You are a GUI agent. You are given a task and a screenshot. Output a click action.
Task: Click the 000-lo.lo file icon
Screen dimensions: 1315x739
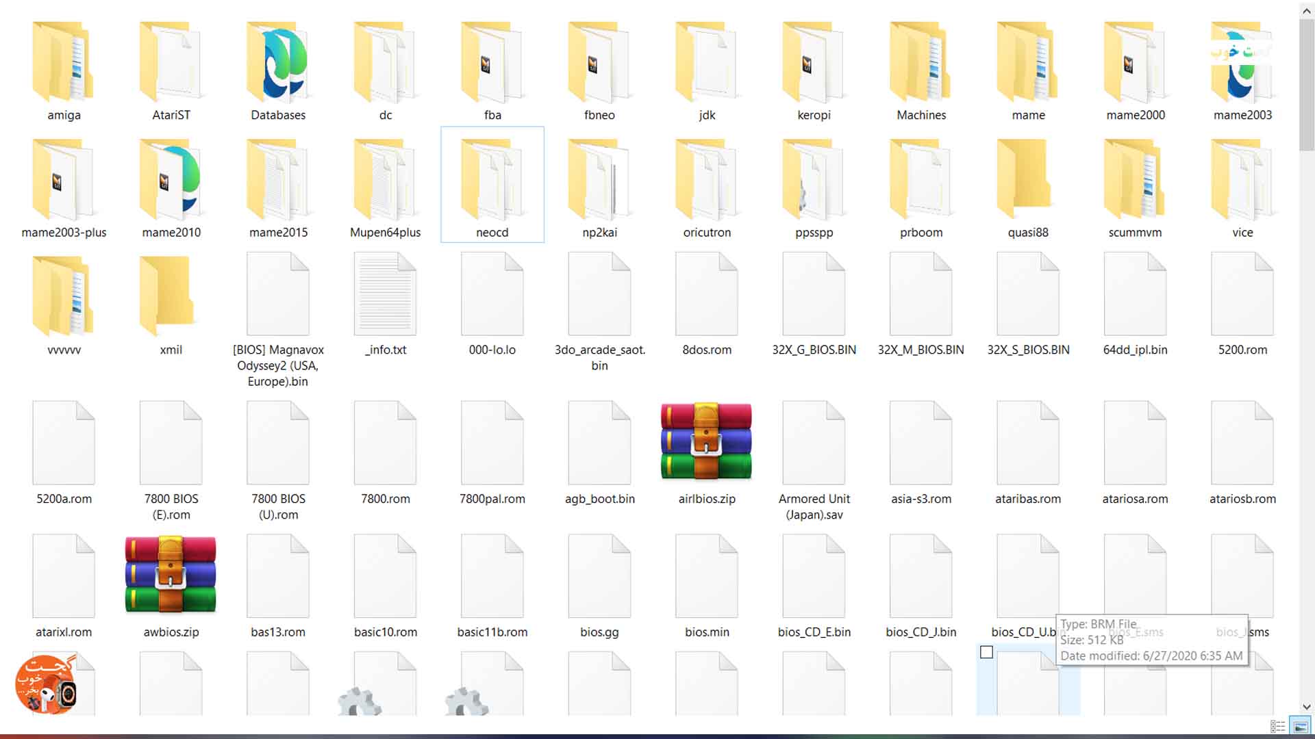492,294
